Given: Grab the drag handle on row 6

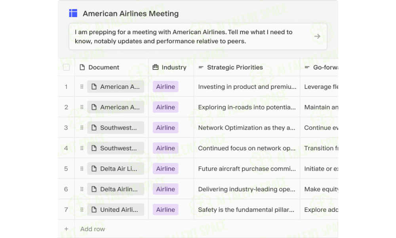Looking at the screenshot, I should click(82, 189).
